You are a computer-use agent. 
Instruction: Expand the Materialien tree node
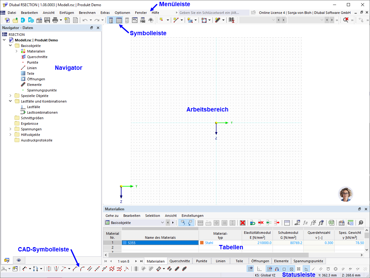[16, 51]
